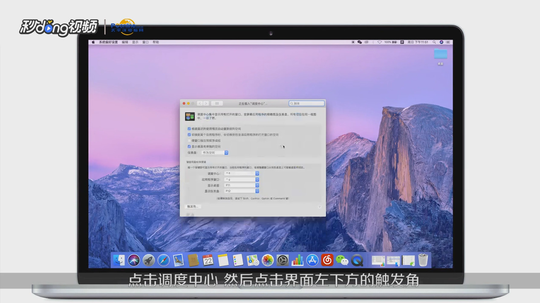Click System Preferences gear in Dock
This screenshot has width=540, height=303.
click(283, 260)
